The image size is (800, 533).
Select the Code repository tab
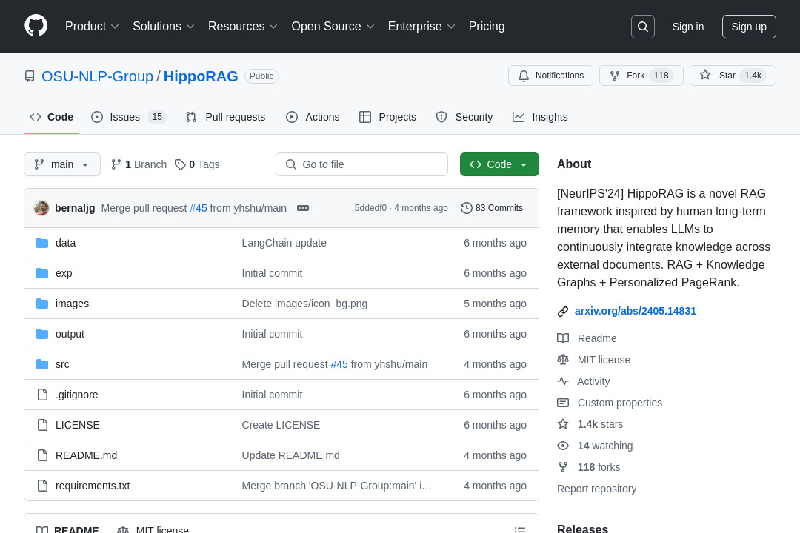[x=52, y=117]
